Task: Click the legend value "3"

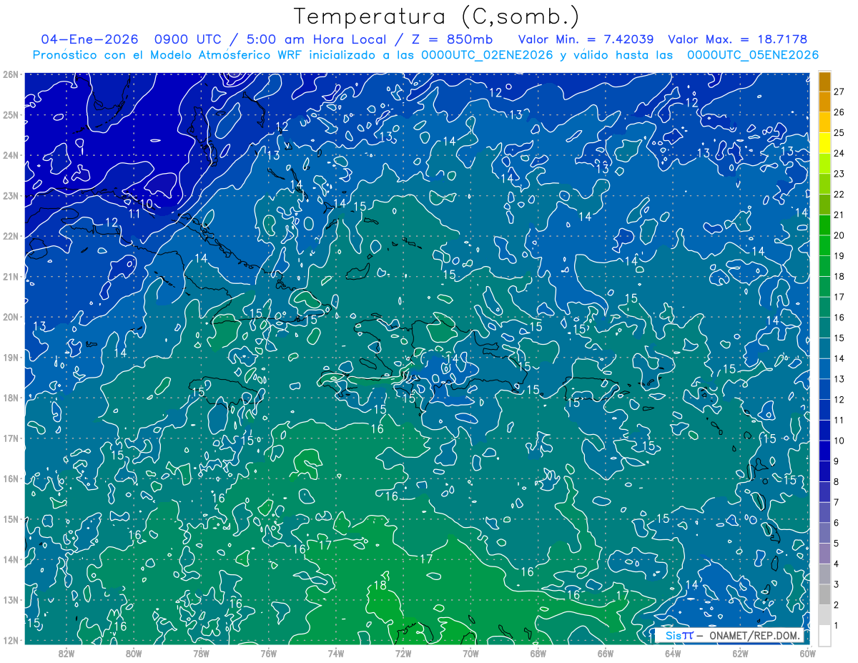Action: pyautogui.click(x=837, y=584)
